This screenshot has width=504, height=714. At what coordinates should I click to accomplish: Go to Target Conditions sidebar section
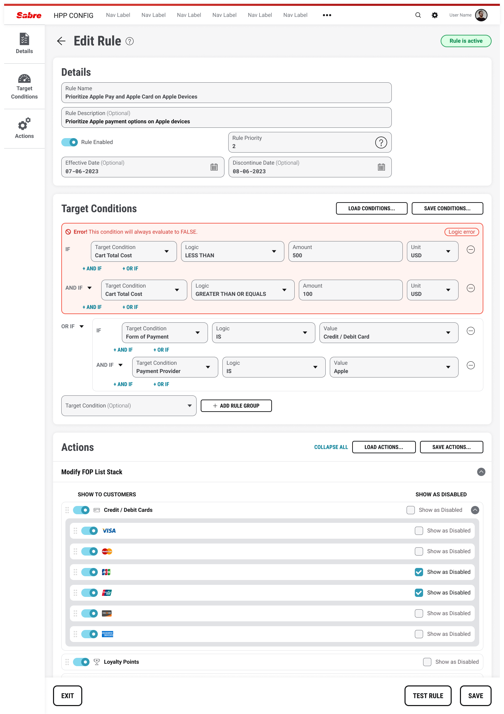[x=24, y=86]
